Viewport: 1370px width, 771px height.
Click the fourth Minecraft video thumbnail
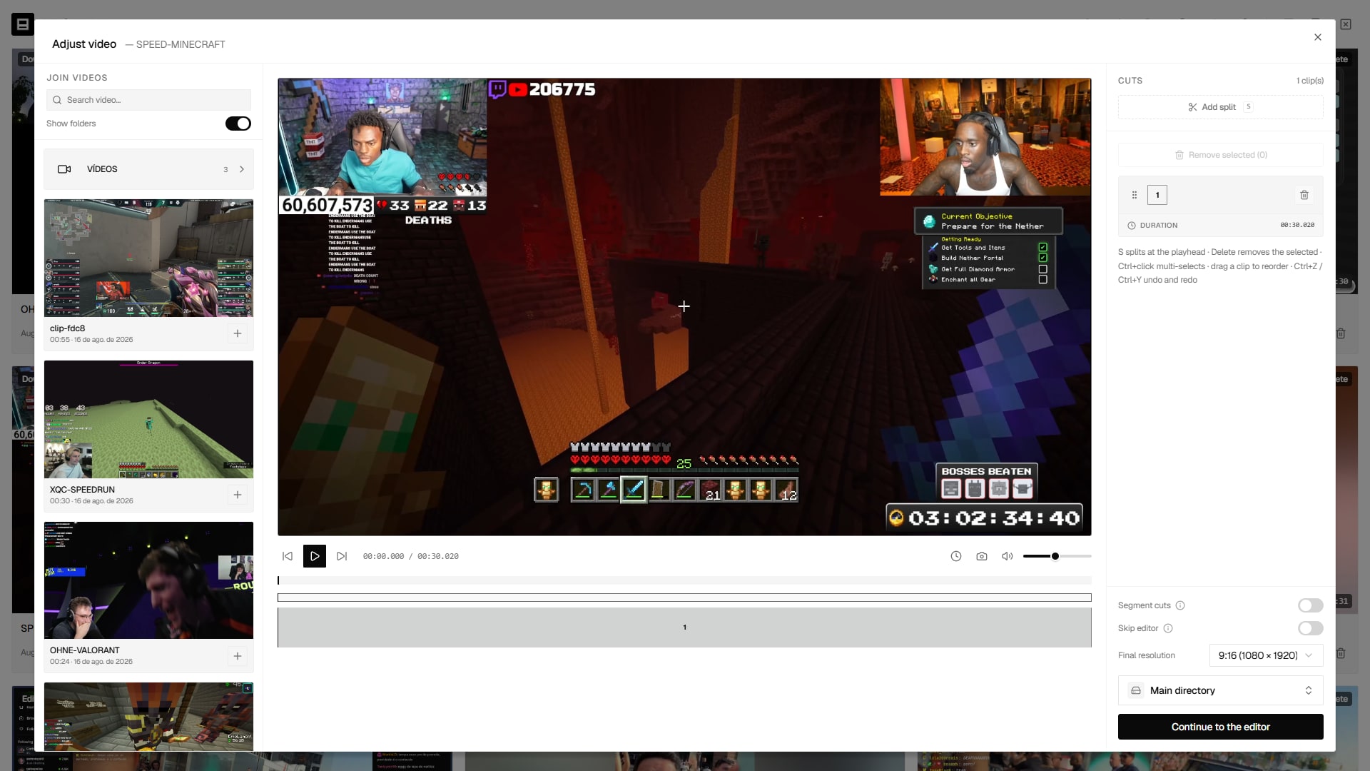coord(148,716)
